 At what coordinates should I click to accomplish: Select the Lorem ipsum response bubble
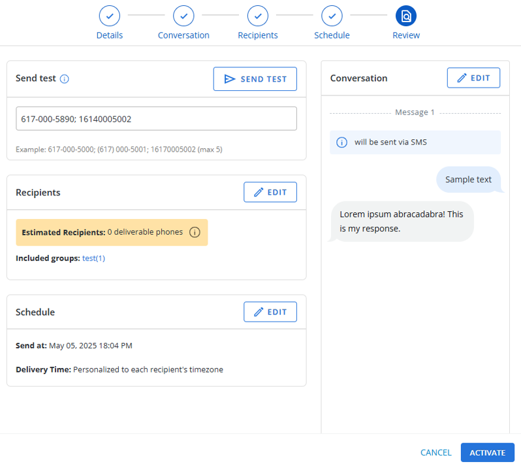402,222
